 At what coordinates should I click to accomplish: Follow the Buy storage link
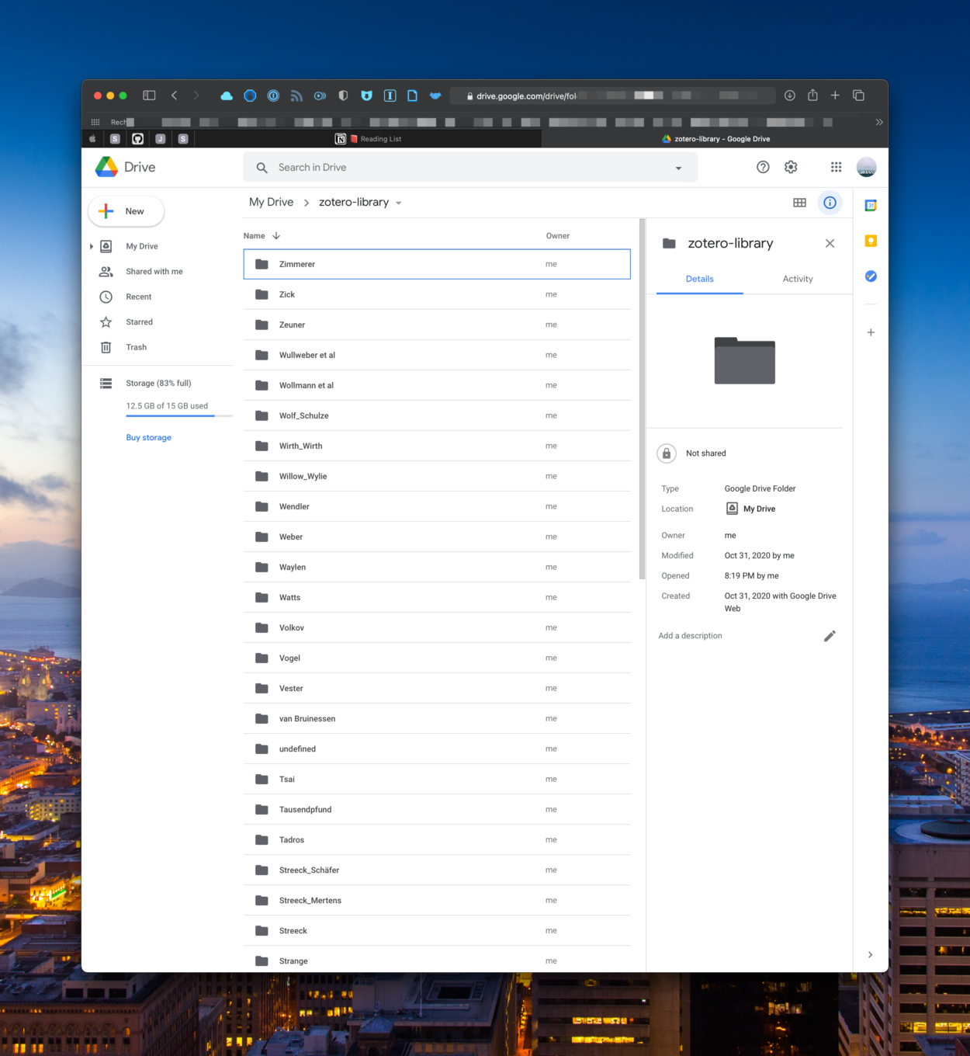point(149,438)
